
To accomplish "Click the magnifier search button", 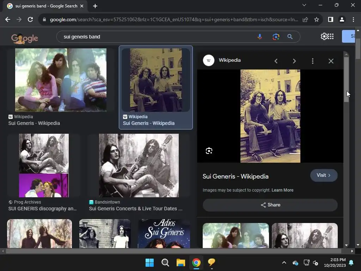I will [290, 37].
